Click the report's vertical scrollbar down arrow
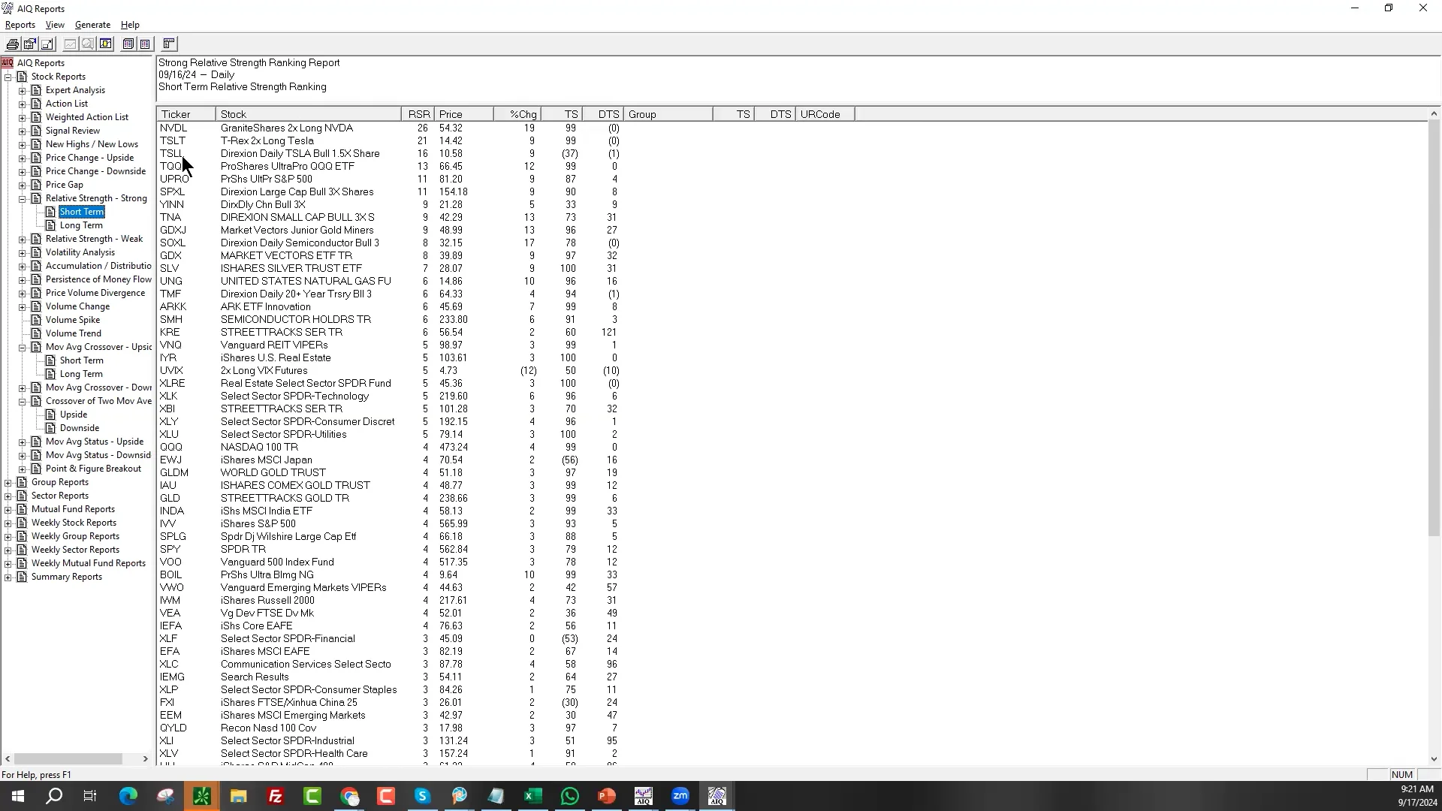Viewport: 1442px width, 811px height. pos(1434,759)
